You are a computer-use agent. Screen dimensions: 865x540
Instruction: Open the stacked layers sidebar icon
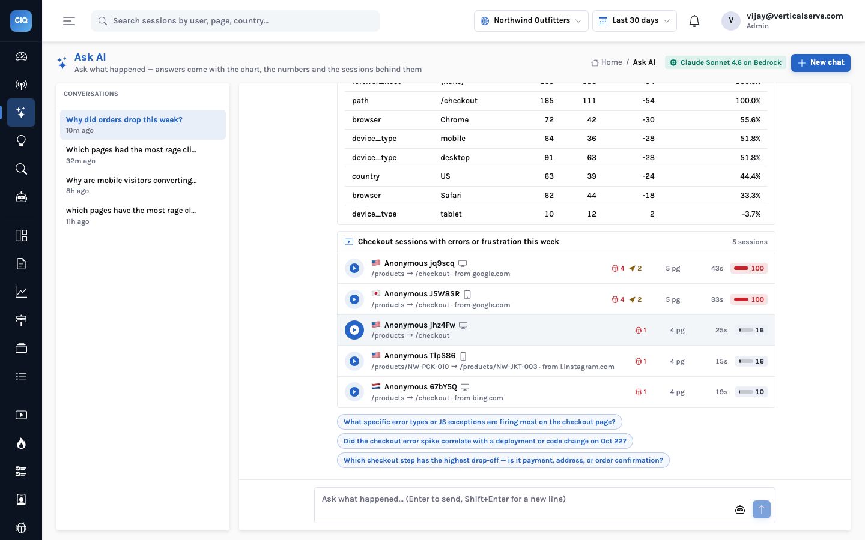[21, 348]
